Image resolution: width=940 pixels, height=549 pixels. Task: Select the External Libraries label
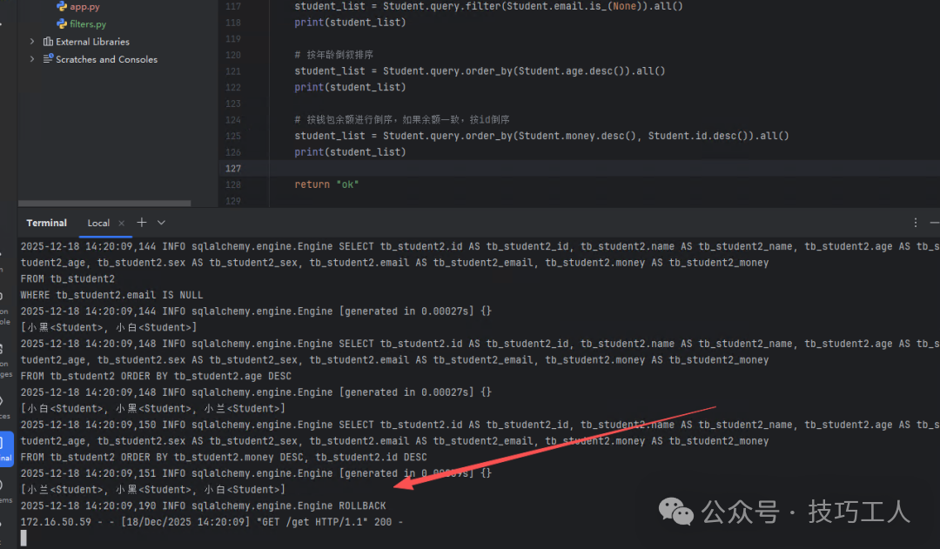pyautogui.click(x=92, y=42)
